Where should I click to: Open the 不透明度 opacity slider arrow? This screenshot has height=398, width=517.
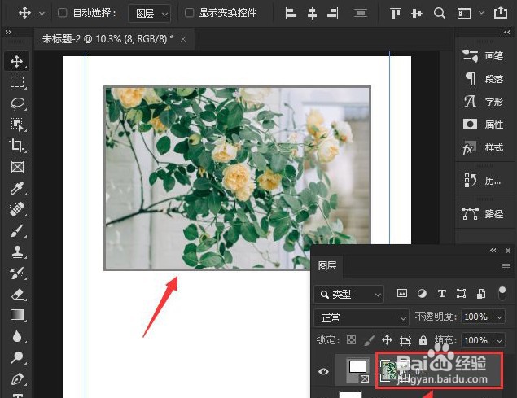tap(500, 317)
